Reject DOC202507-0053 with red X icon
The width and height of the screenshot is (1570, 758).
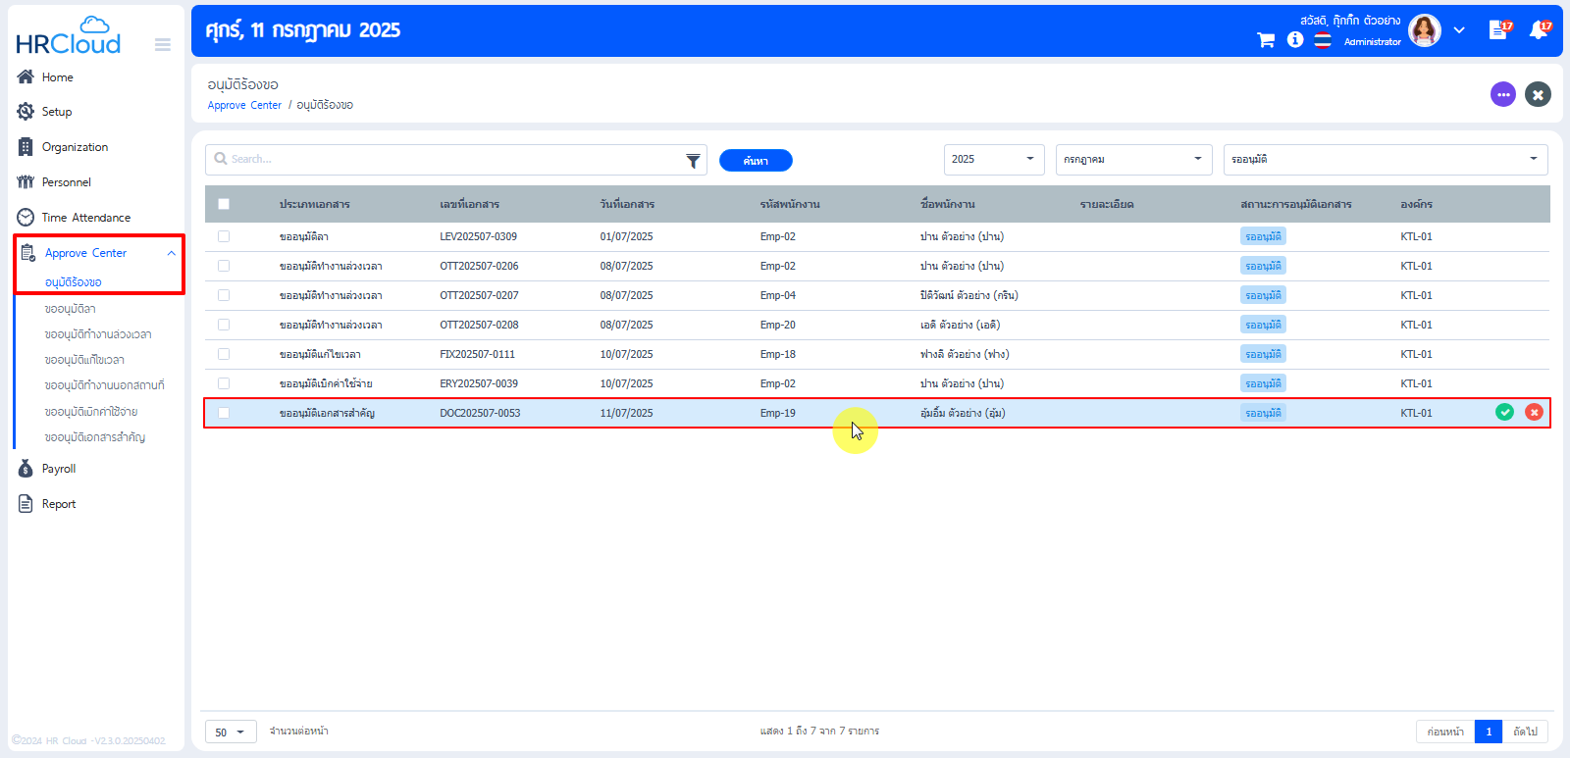click(1534, 413)
